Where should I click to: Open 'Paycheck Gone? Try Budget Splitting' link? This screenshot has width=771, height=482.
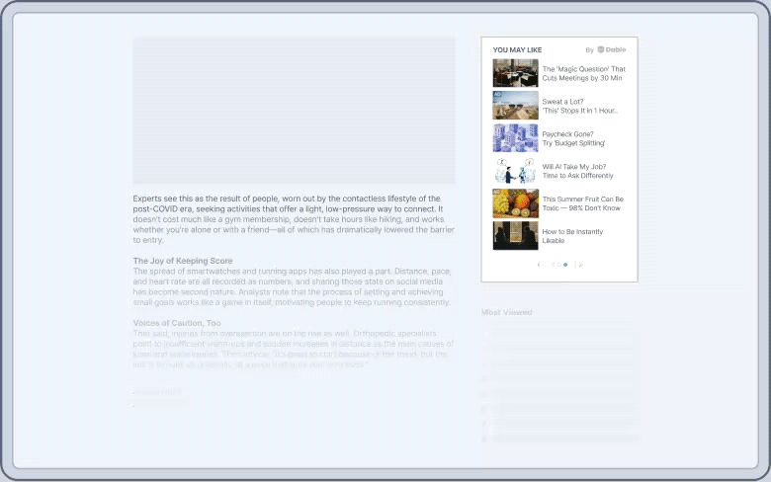pos(573,138)
